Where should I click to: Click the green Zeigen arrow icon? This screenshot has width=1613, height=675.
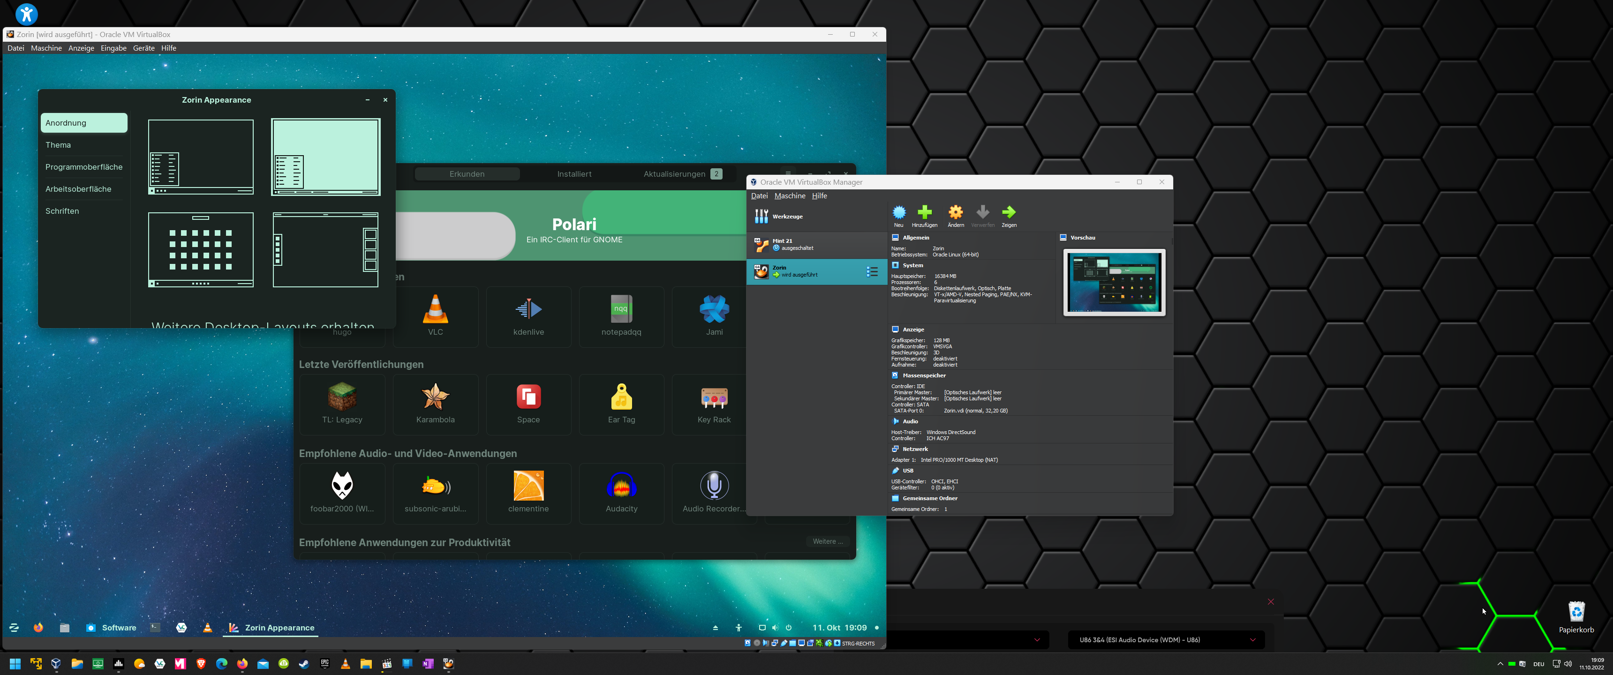[x=1009, y=214]
